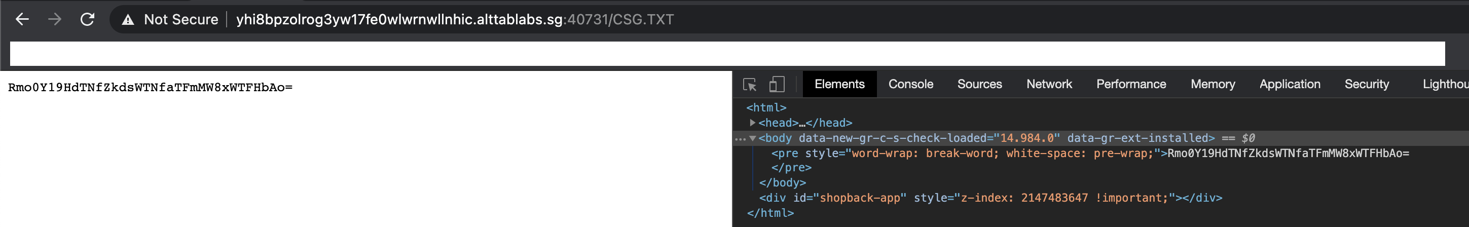
Task: Activate the DevTools inspect element picker
Action: click(x=750, y=85)
